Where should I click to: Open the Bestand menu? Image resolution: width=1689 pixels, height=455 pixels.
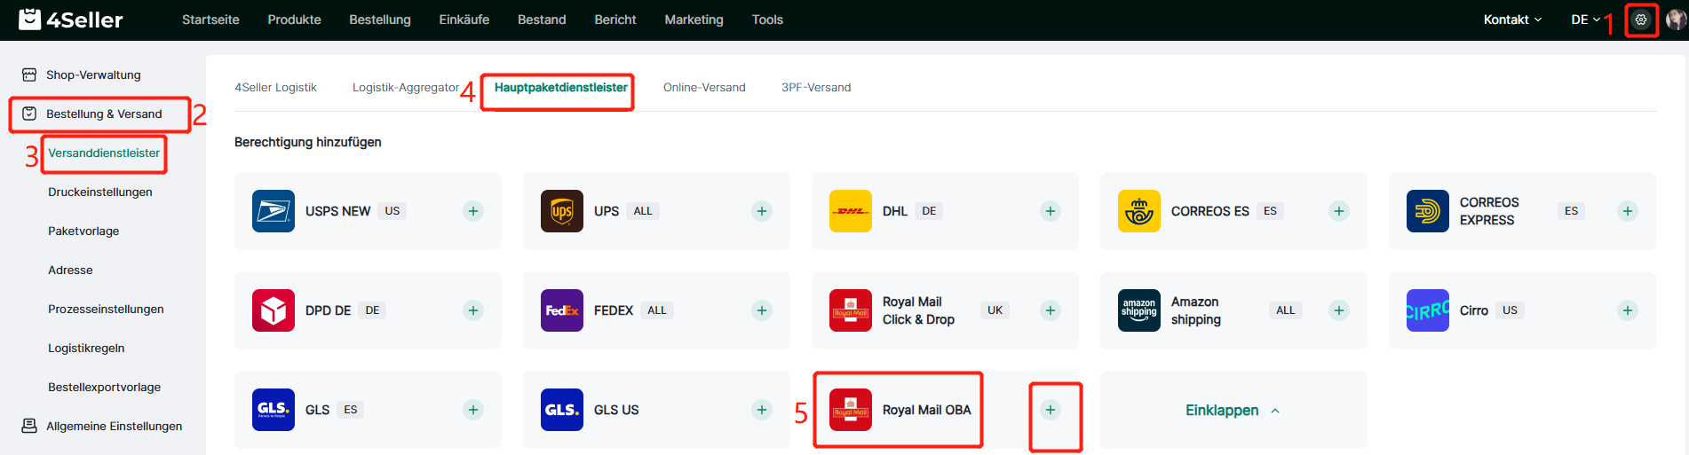point(542,20)
